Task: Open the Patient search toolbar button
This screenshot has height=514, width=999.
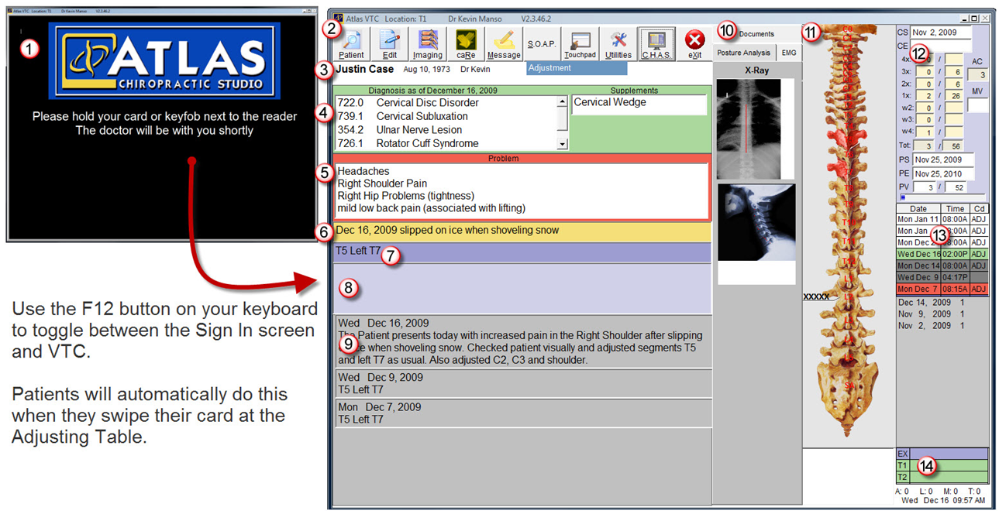Action: pos(352,43)
